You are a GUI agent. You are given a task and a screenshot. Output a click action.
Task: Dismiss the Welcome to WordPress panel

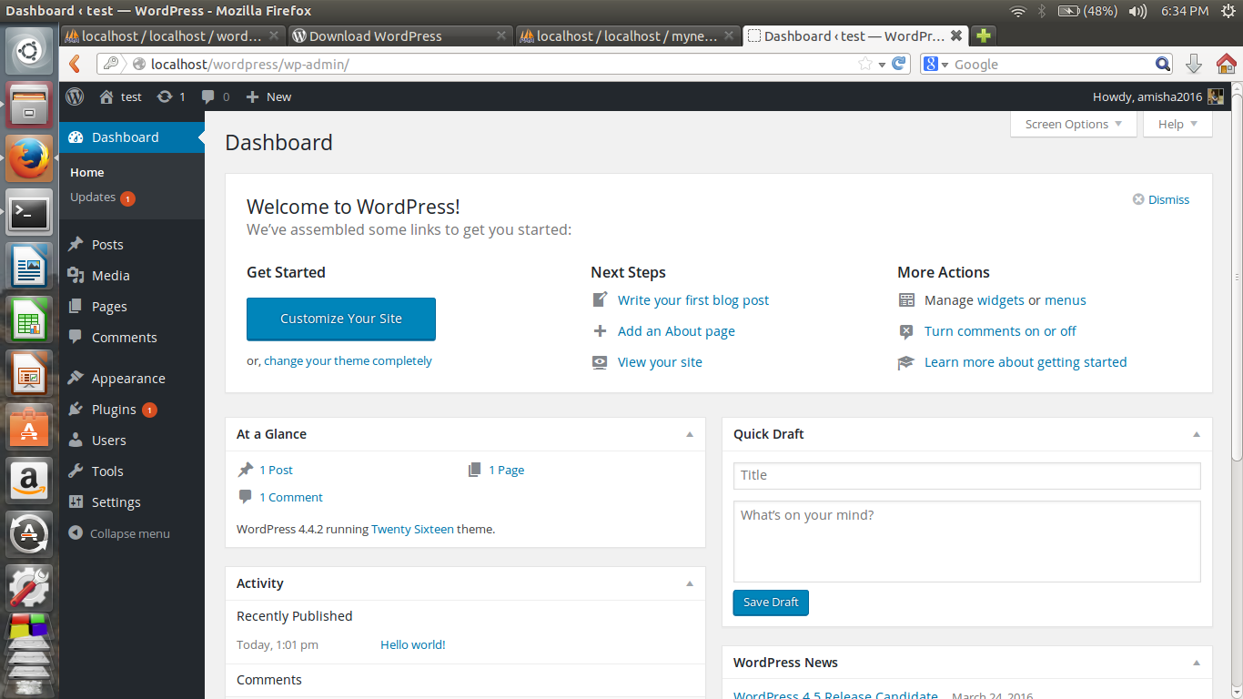point(1161,199)
